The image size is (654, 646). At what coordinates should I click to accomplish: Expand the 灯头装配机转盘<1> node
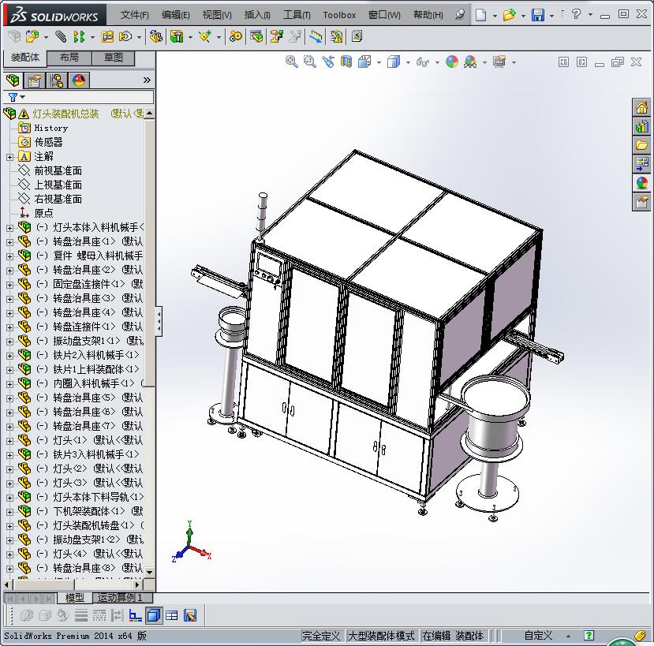point(9,526)
